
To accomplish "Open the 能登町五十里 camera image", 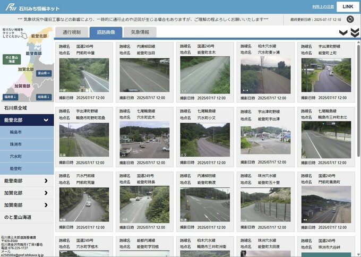I will click(x=265, y=204).
